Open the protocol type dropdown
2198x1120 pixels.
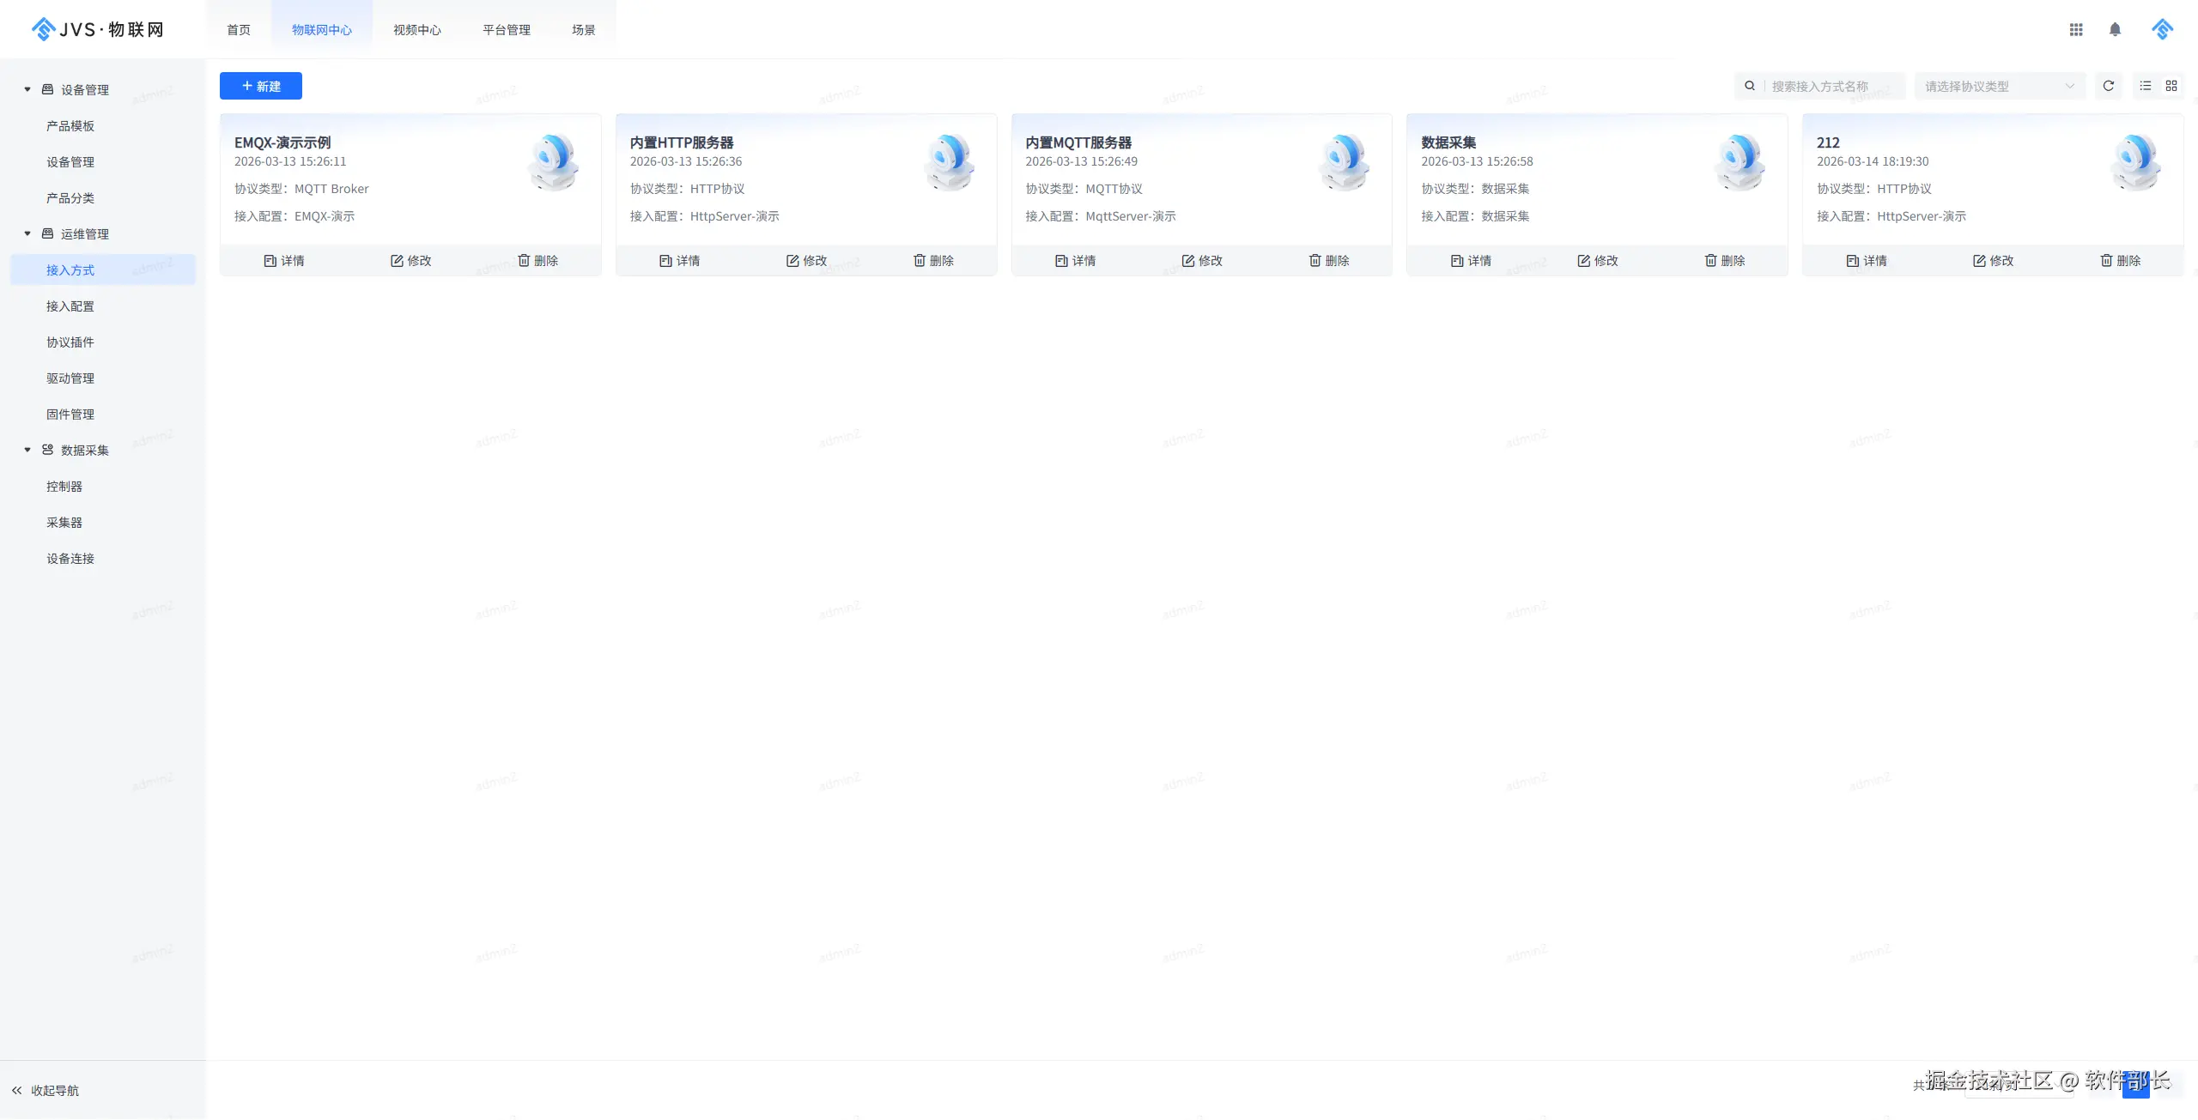coord(1999,86)
